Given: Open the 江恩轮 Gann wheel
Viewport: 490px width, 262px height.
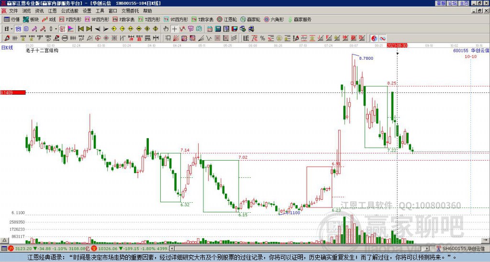Looking at the screenshot, I should [x=227, y=19].
